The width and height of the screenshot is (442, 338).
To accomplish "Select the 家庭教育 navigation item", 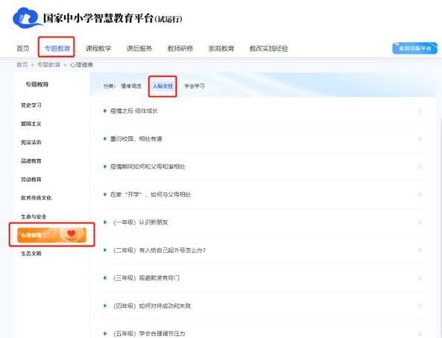I will pyautogui.click(x=221, y=49).
